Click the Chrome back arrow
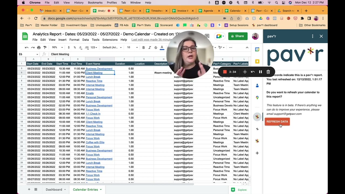 coord(22,18)
